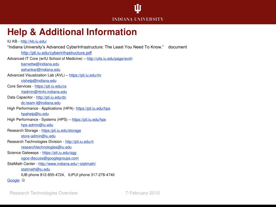Email store-admin@iu.edu

(x=38, y=136)
